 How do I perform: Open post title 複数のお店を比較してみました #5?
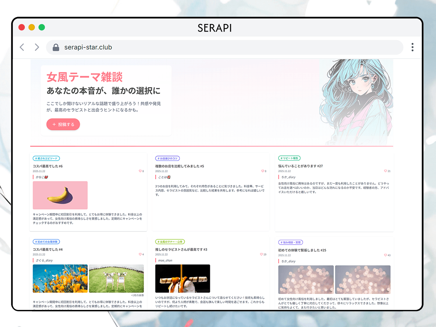pos(179,166)
